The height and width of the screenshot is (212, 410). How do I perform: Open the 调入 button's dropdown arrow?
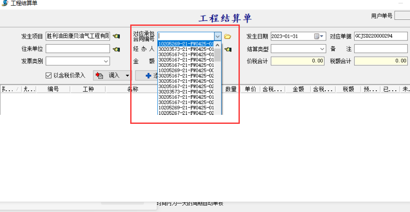pos(127,76)
